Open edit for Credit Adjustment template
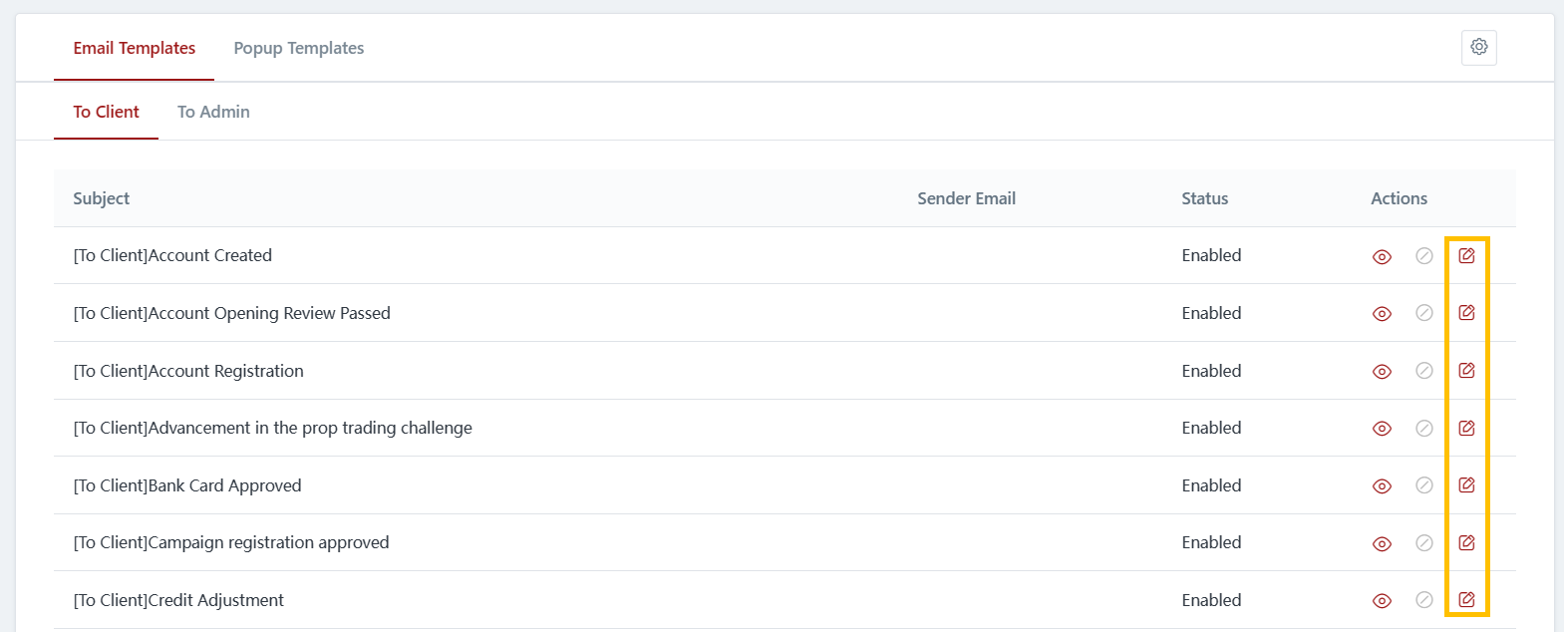Image resolution: width=1564 pixels, height=632 pixels. (x=1466, y=600)
